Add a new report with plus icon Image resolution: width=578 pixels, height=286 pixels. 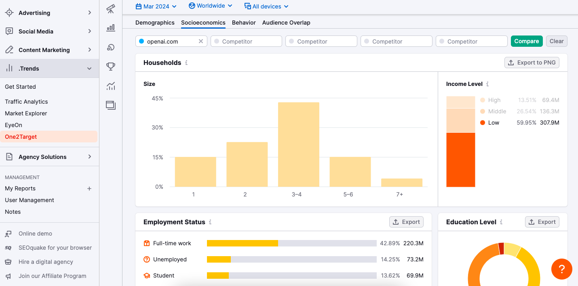click(x=89, y=189)
